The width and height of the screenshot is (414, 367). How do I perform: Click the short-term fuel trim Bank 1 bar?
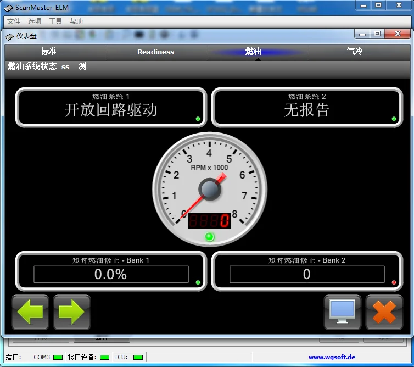tap(111, 274)
